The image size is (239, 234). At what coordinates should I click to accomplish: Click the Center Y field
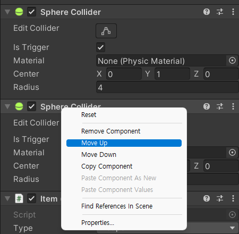pos(173,74)
